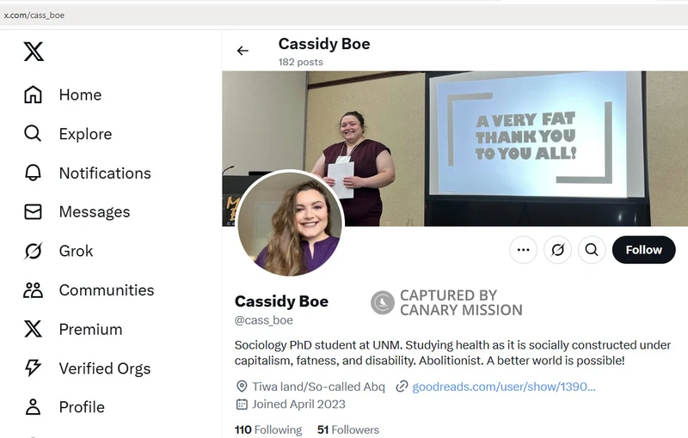Click the Grok profile summary button
The image size is (688, 438).
pyautogui.click(x=557, y=250)
